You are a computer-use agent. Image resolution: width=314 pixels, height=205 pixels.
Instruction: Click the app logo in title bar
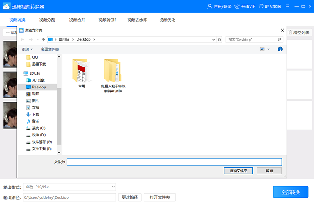7,6
